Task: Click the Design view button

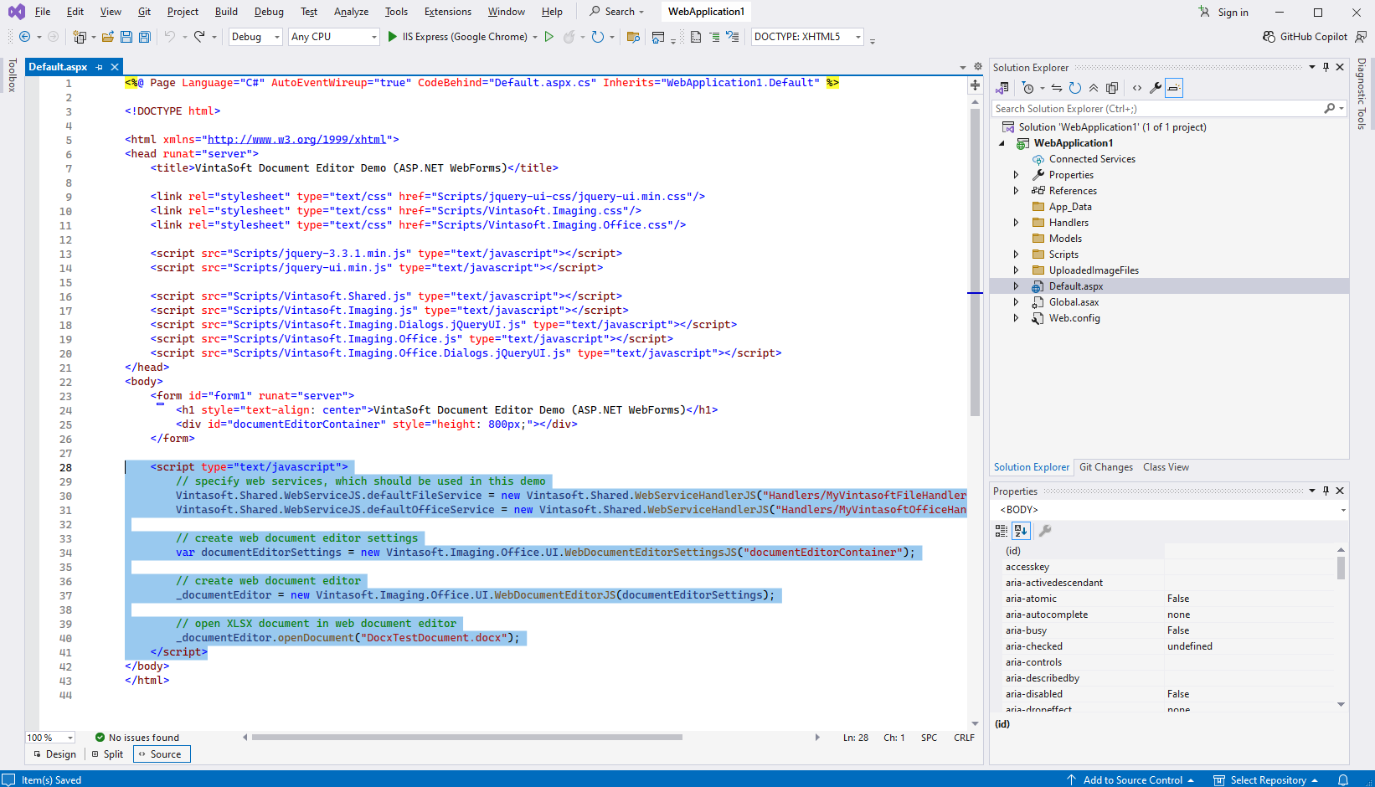Action: [x=54, y=754]
